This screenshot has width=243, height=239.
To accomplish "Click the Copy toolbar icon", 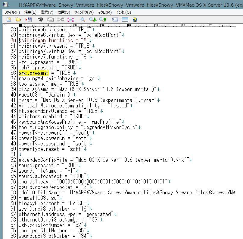I will point(51,20).
